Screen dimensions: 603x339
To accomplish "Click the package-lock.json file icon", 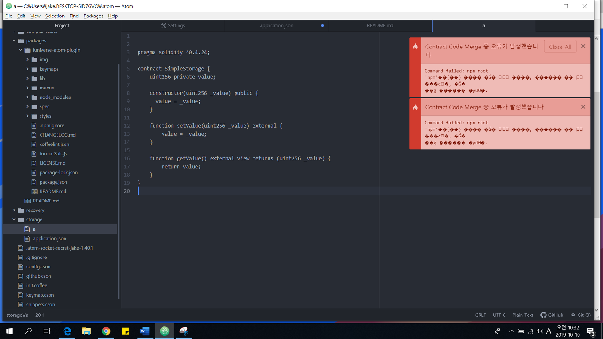I will (34, 172).
